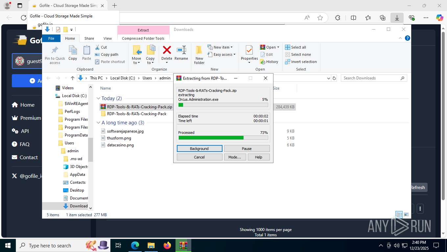The image size is (447, 252).
Task: Click Paste shortcut command
Action: click(x=110, y=62)
